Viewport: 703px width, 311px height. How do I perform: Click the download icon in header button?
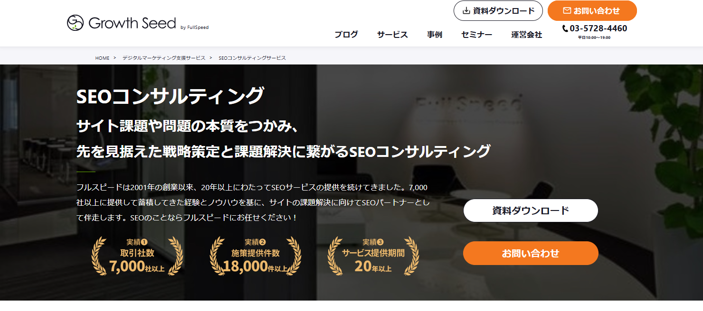[x=466, y=10]
